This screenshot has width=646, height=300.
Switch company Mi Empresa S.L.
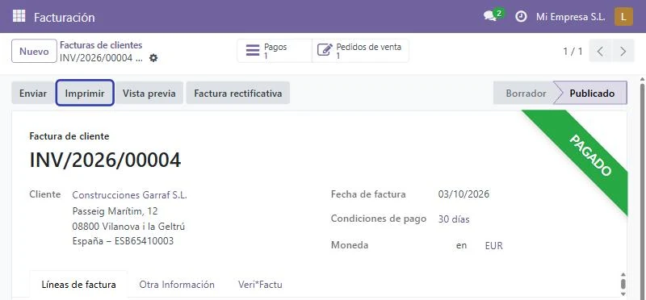point(571,17)
